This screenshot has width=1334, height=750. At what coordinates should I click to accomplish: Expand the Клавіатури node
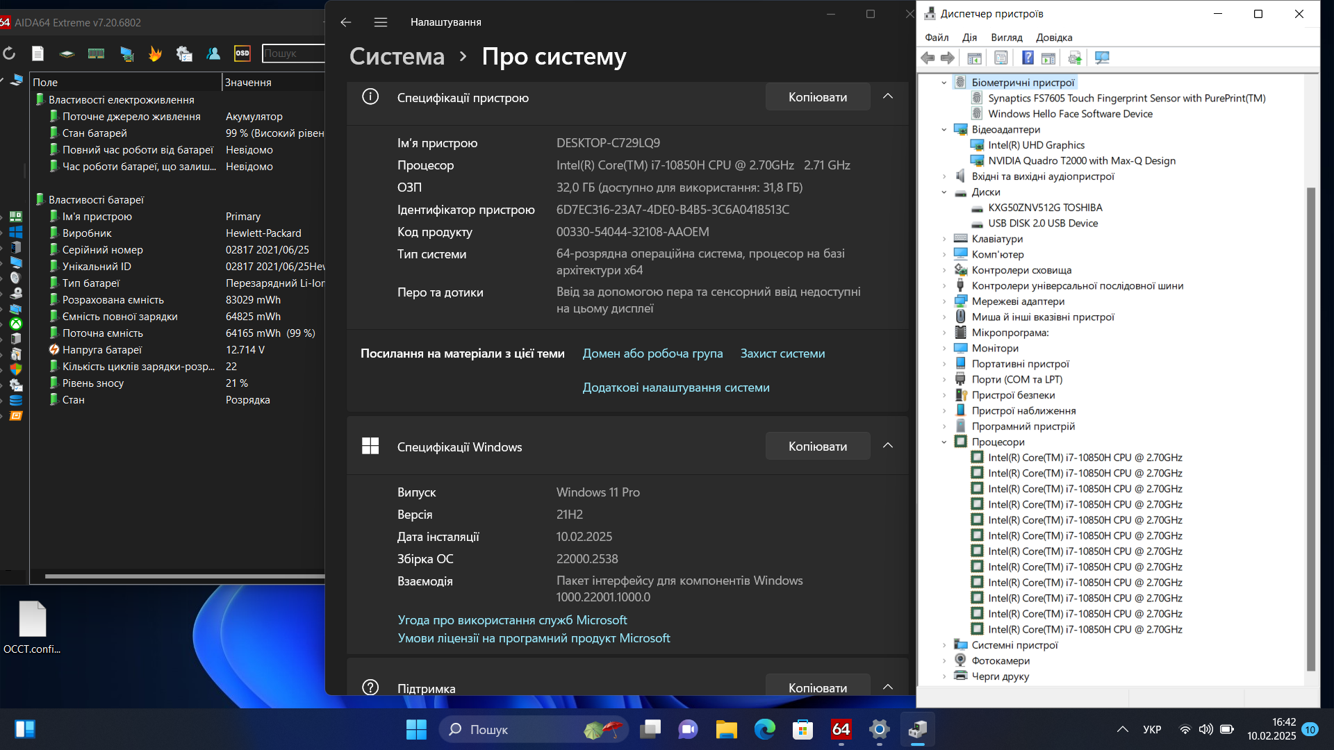pyautogui.click(x=944, y=239)
